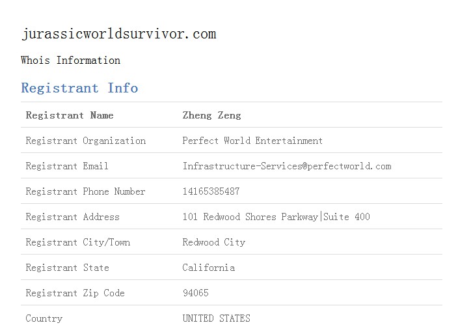Click the Registrant City/Town label
471x336 pixels.
pos(78,242)
